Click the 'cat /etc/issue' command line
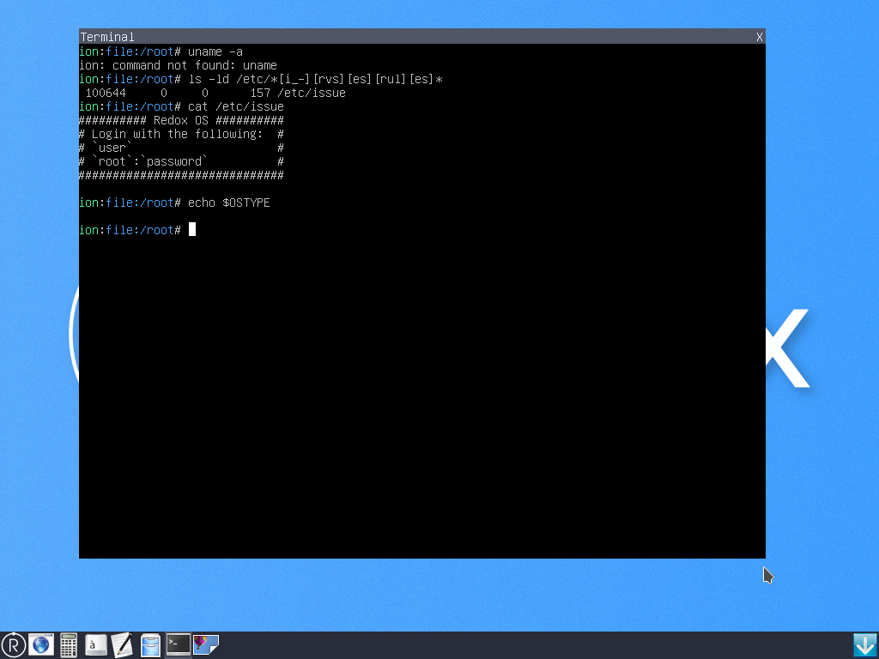879x659 pixels. point(182,106)
